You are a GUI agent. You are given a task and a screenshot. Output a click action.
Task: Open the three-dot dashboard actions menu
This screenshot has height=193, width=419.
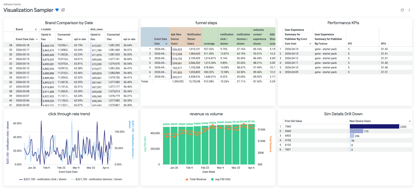tap(409, 10)
